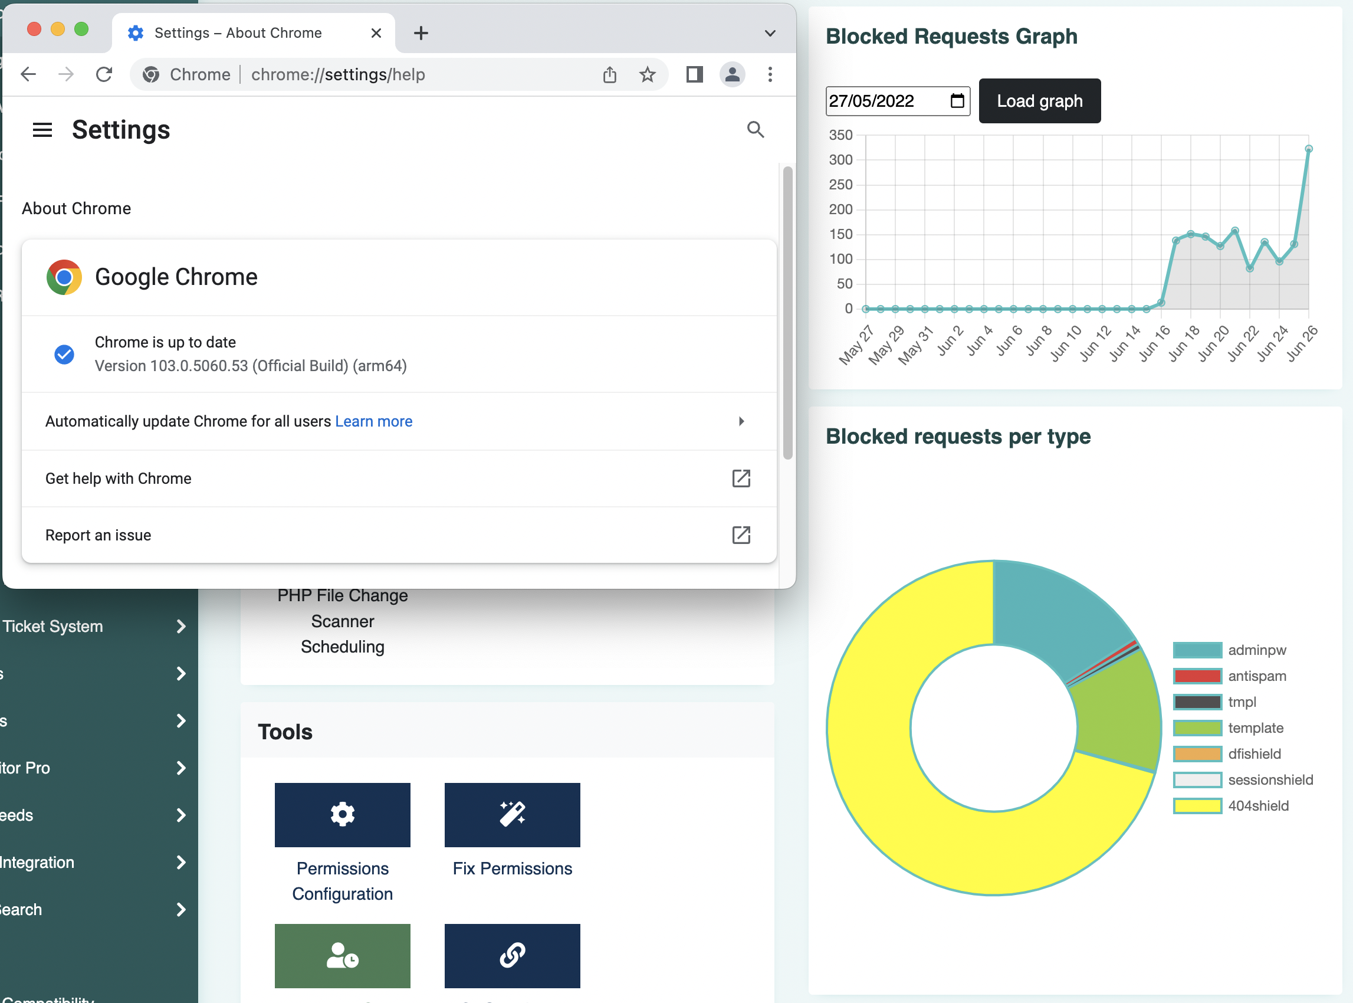Viewport: 1353px width, 1003px height.
Task: Open external link icon for Report an issue
Action: (x=741, y=535)
